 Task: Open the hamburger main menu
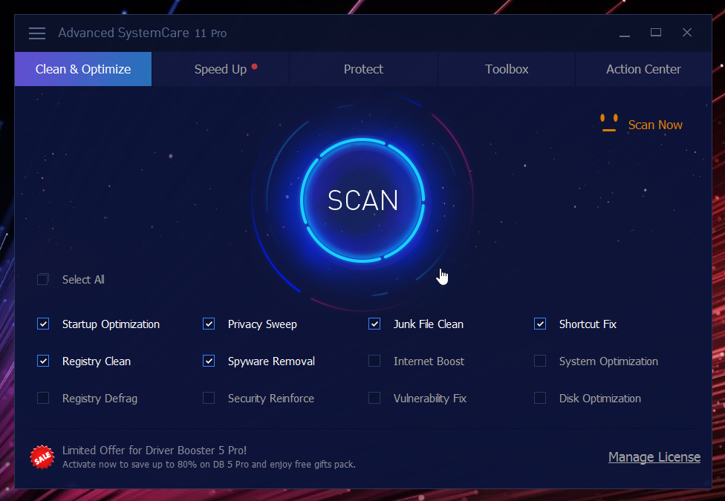click(37, 33)
